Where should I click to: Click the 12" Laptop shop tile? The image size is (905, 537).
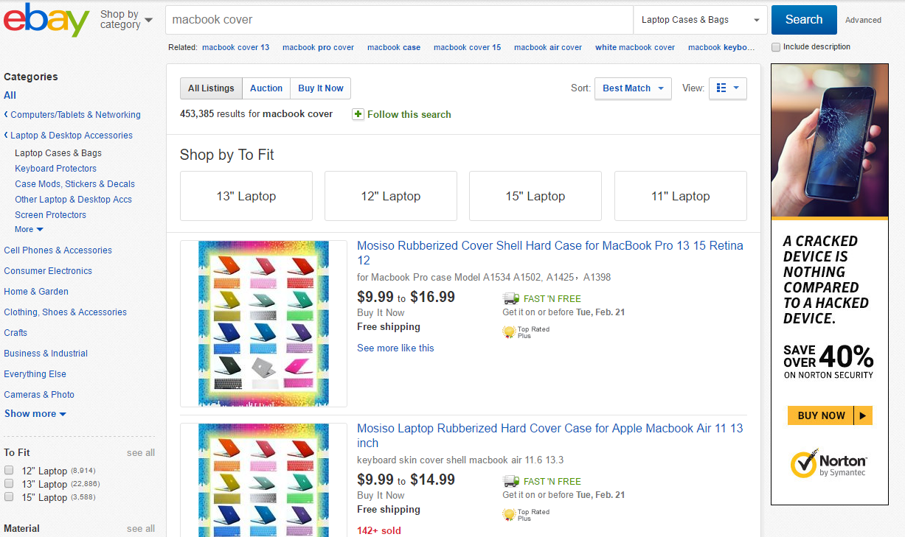tap(391, 196)
